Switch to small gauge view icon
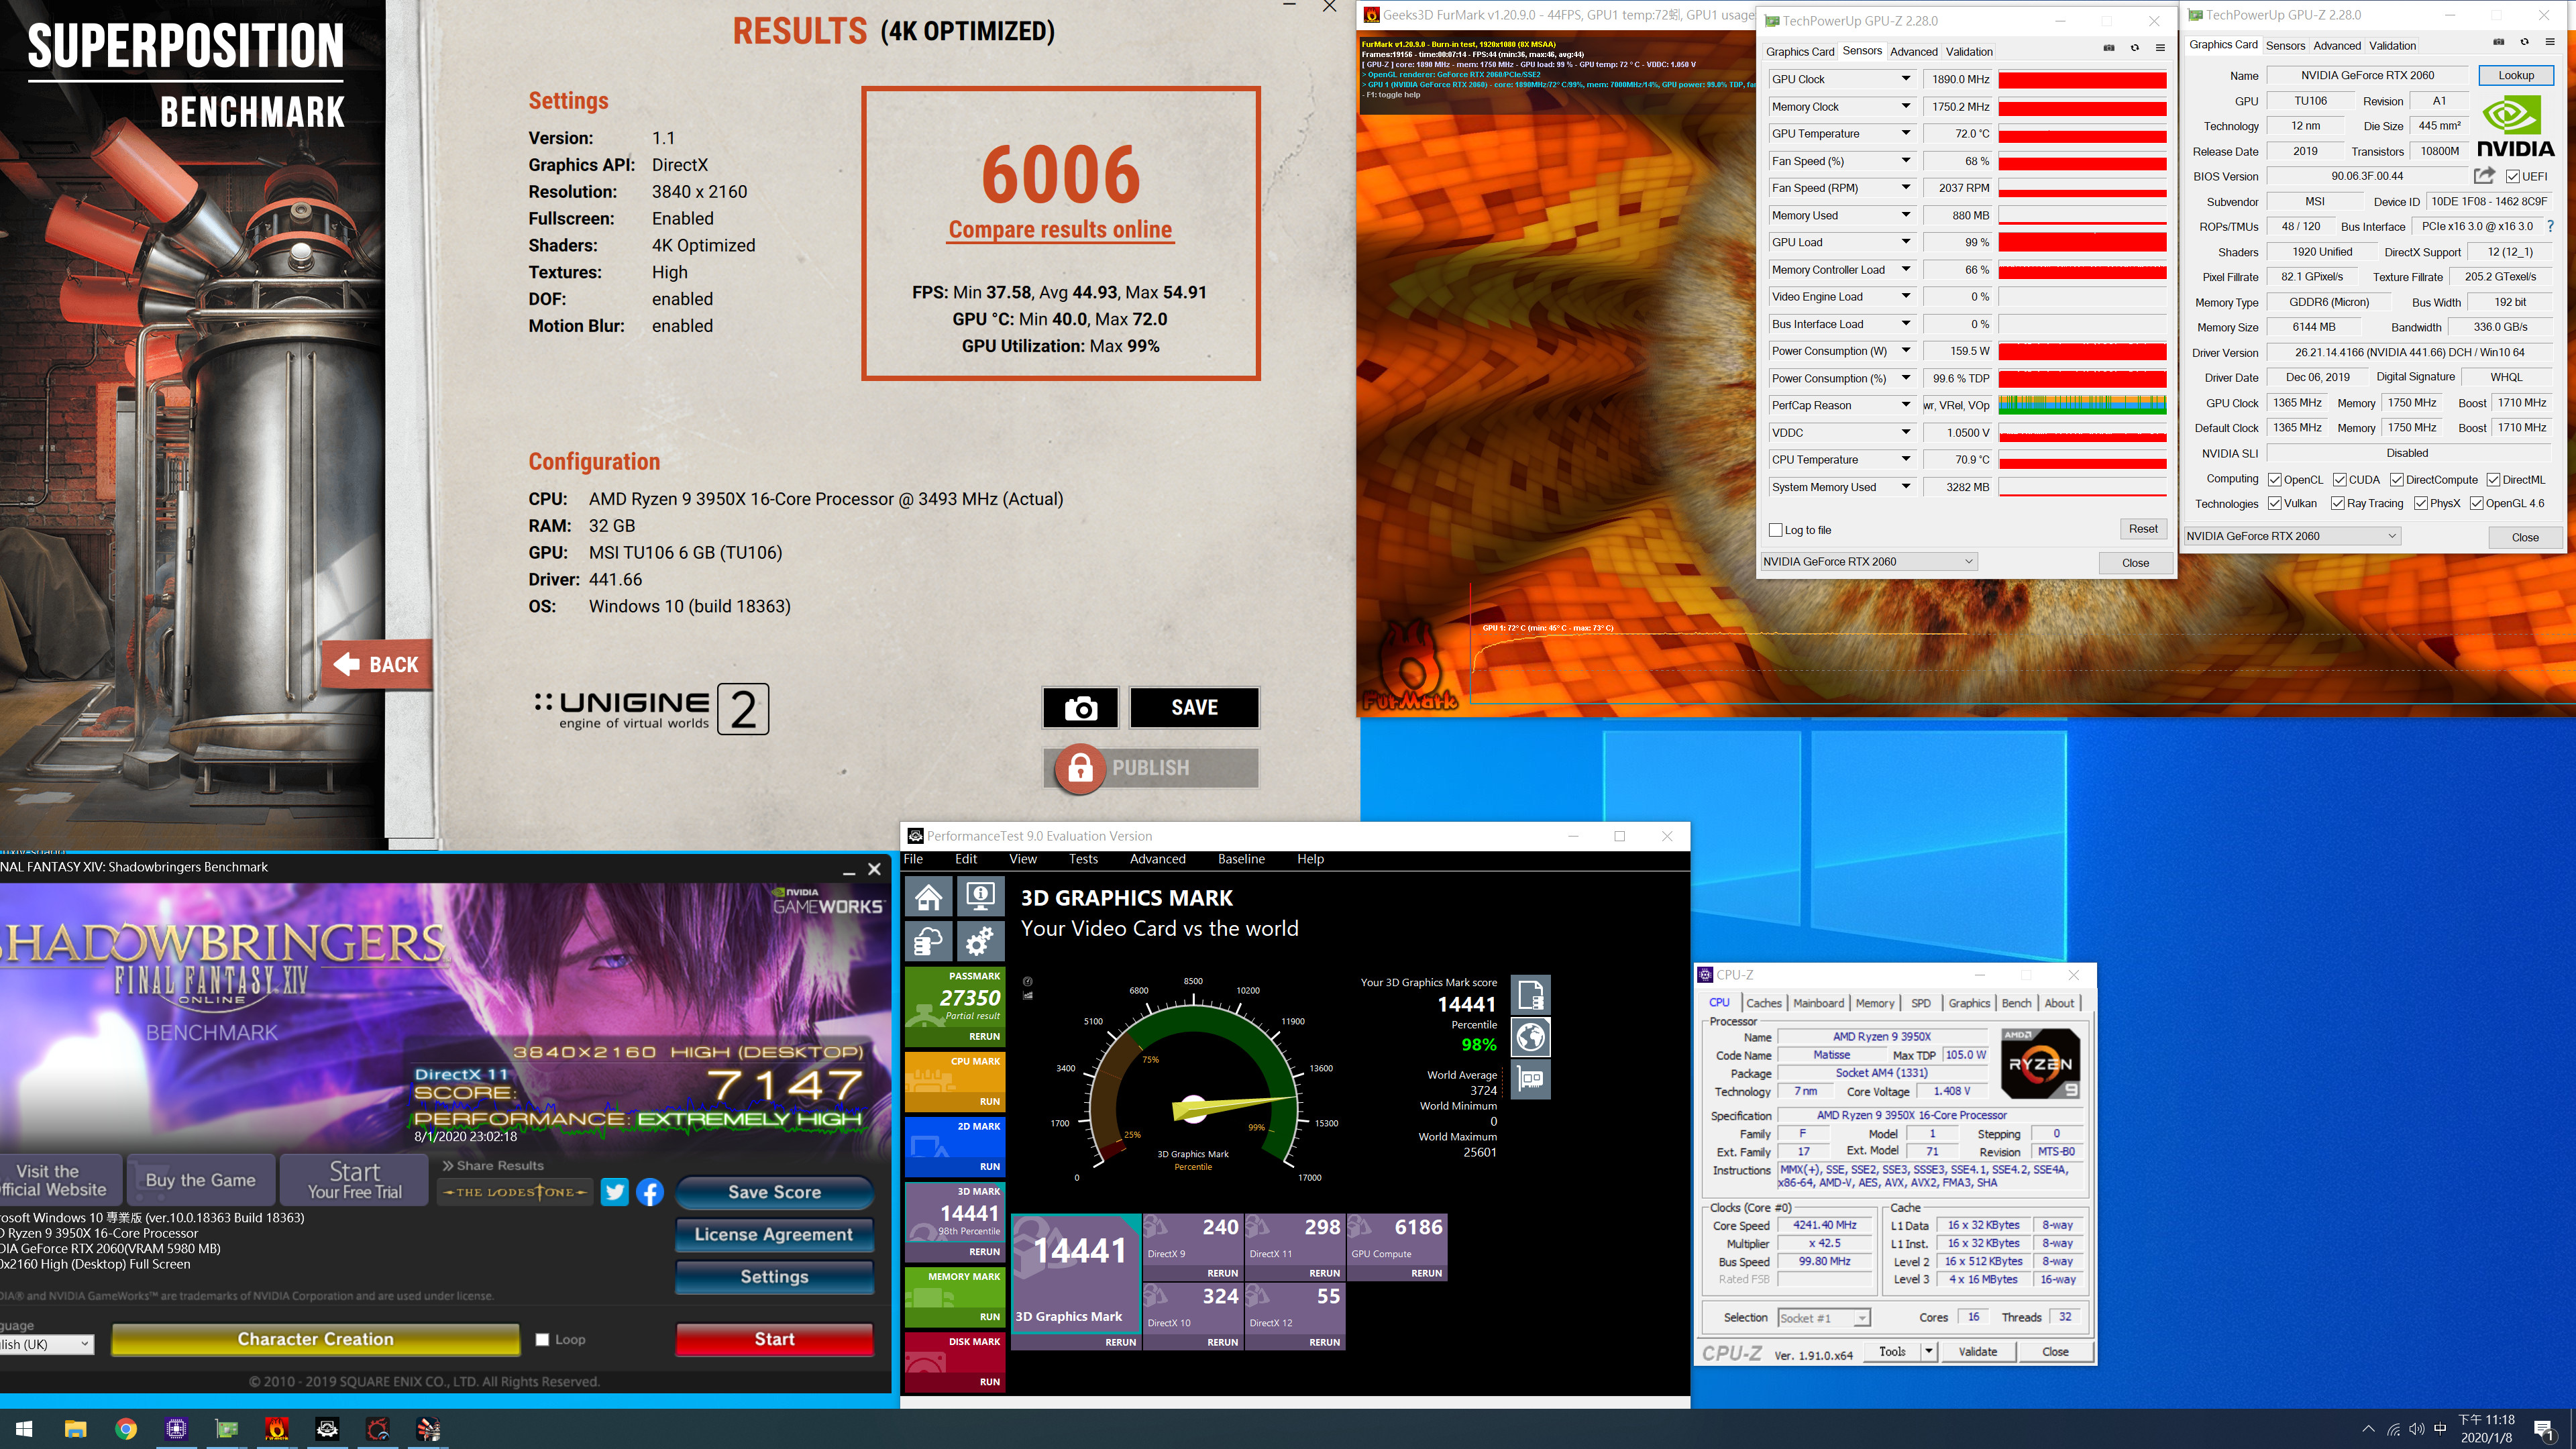Screen dimensions: 2576x1449 (x=1028, y=981)
